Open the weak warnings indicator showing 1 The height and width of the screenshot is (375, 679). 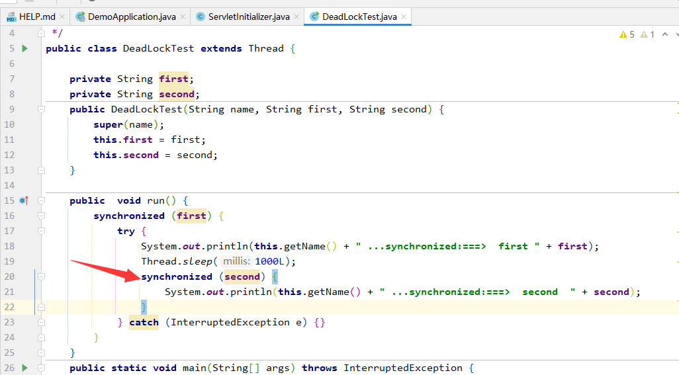click(647, 34)
